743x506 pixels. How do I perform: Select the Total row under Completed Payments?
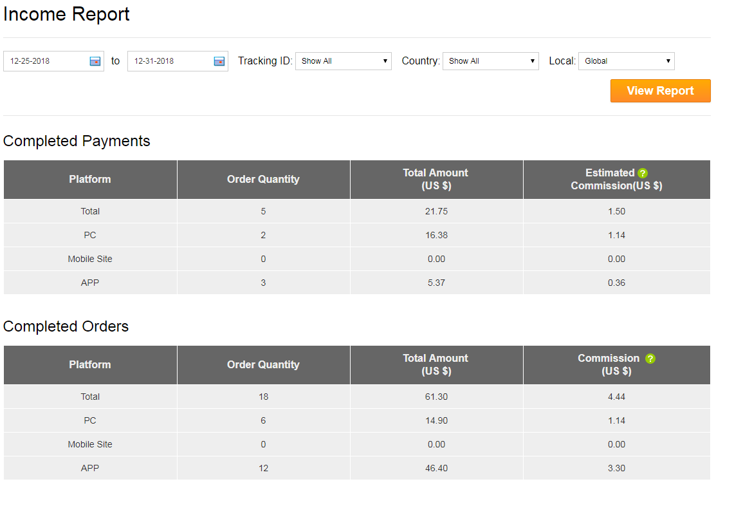coord(90,211)
